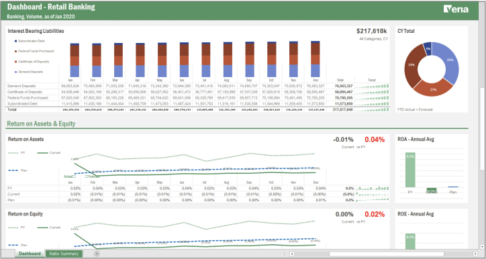Image resolution: width=486 pixels, height=259 pixels.
Task: Click the 'Subordinated Debt' table row label
Action: (x=22, y=103)
